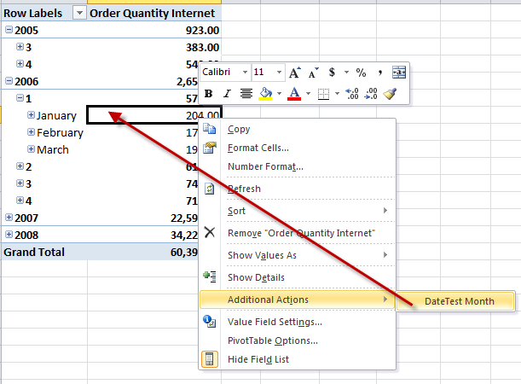Click the Format Painter brush
This screenshot has height=384, width=521.
click(391, 94)
